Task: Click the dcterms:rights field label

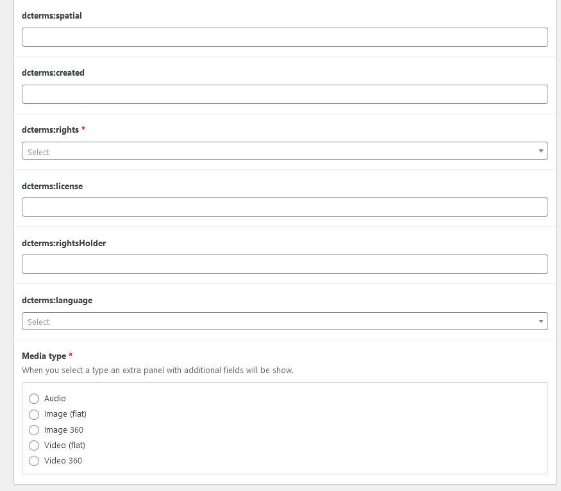Action: 50,130
